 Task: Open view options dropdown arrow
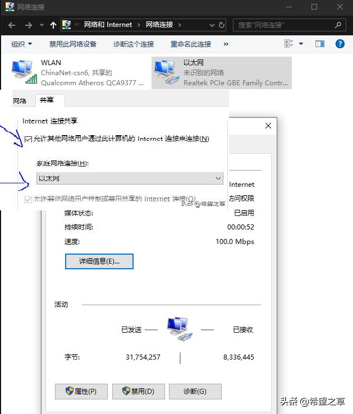(301, 44)
